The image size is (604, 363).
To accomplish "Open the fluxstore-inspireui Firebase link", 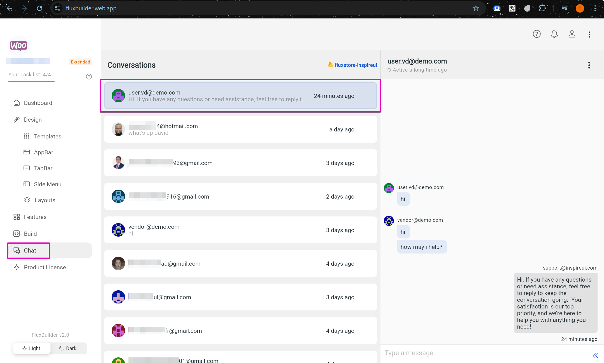I will 355,65.
